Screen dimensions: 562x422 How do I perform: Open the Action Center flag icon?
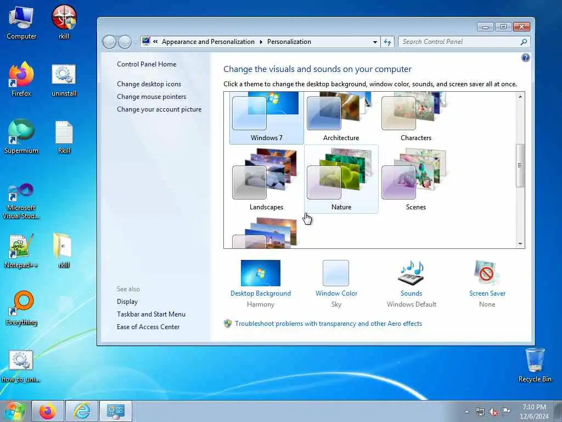coord(506,411)
